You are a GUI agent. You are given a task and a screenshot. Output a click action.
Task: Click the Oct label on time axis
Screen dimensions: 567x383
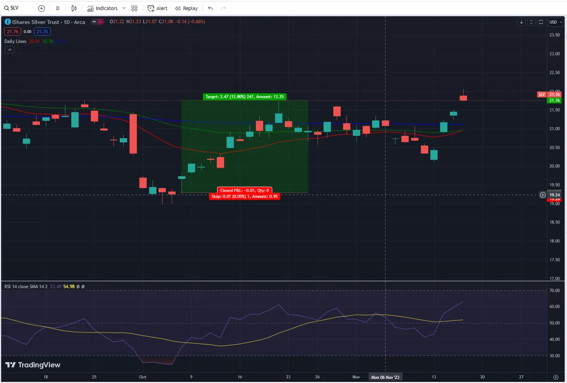tap(143, 377)
